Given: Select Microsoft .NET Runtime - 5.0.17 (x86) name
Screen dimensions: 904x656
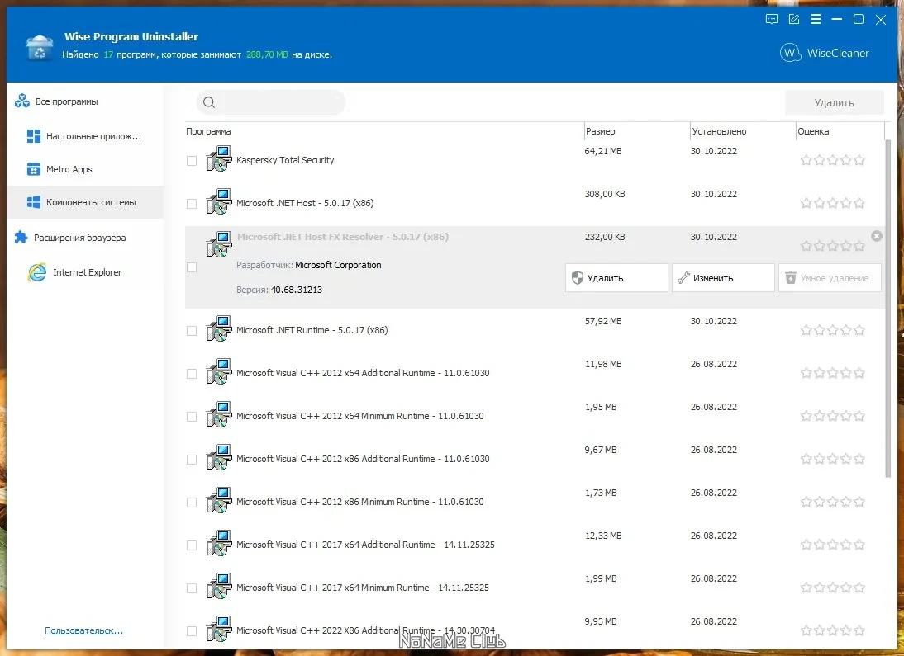Looking at the screenshot, I should coord(312,330).
